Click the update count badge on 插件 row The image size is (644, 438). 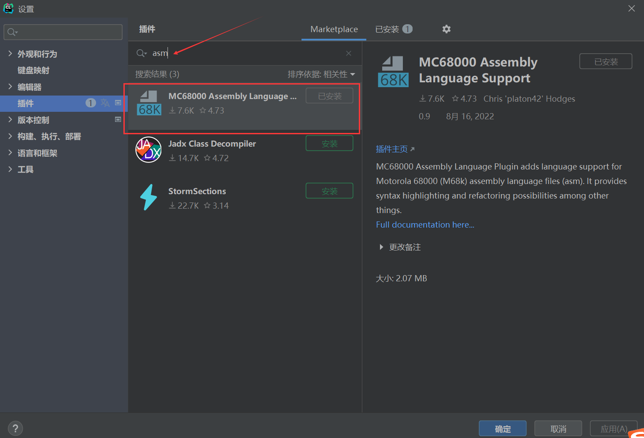click(90, 103)
